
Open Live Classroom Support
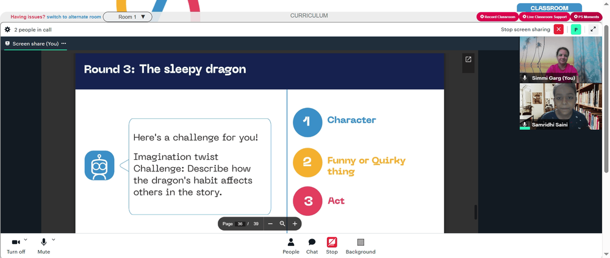[x=544, y=16]
